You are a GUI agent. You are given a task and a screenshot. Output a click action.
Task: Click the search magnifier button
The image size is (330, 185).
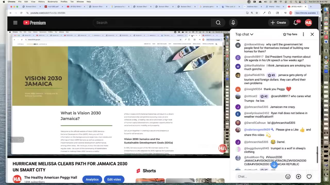[x=218, y=23]
